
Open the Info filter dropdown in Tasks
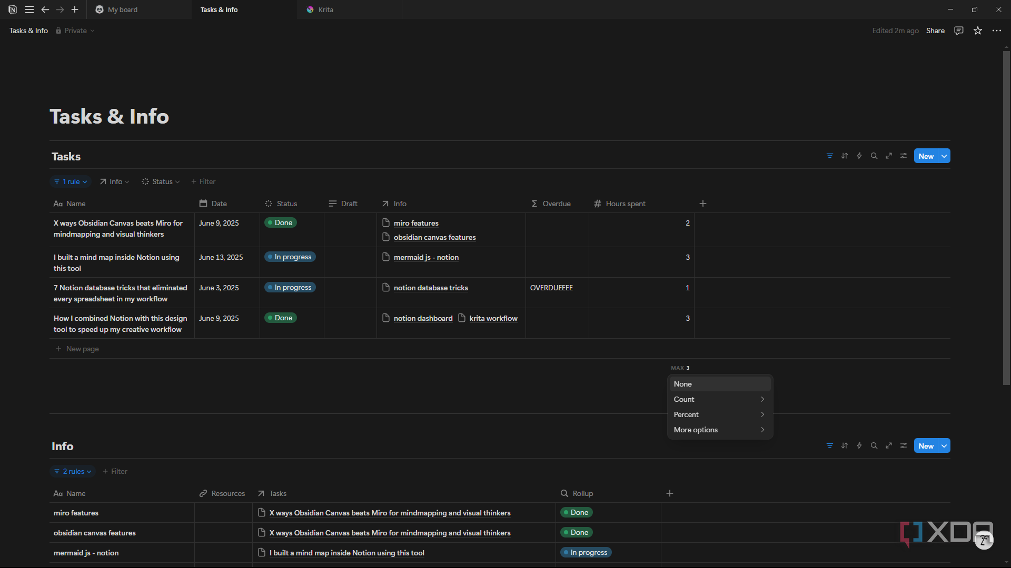114,181
